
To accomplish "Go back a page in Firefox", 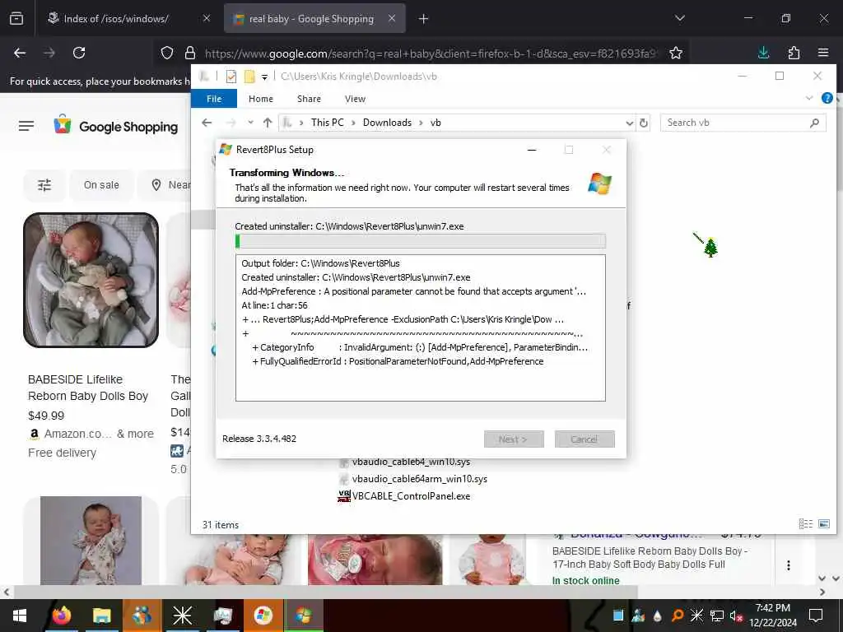I will (20, 53).
